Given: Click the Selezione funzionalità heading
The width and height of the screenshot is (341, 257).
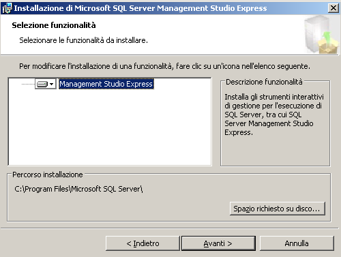Looking at the screenshot, I should (54, 25).
